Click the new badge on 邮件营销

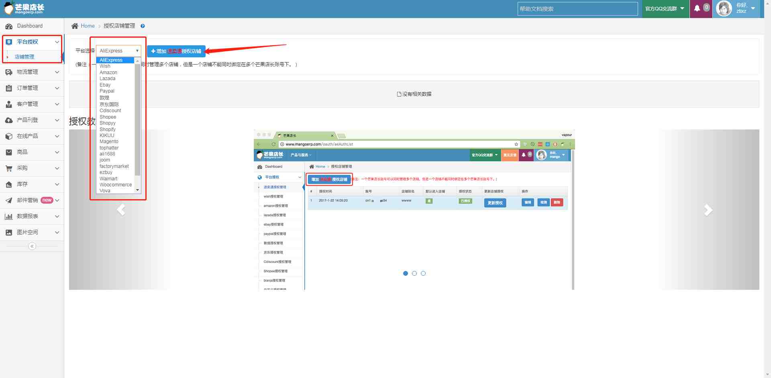point(47,200)
